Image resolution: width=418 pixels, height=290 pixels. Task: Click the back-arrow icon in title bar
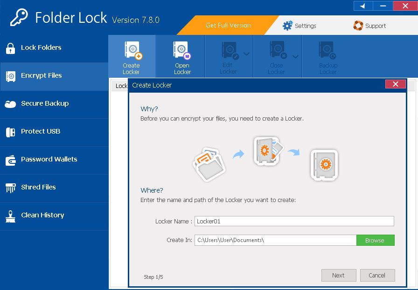pos(363,6)
